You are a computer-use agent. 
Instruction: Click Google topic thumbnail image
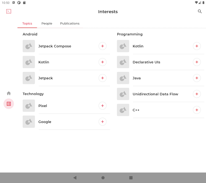[29, 122]
